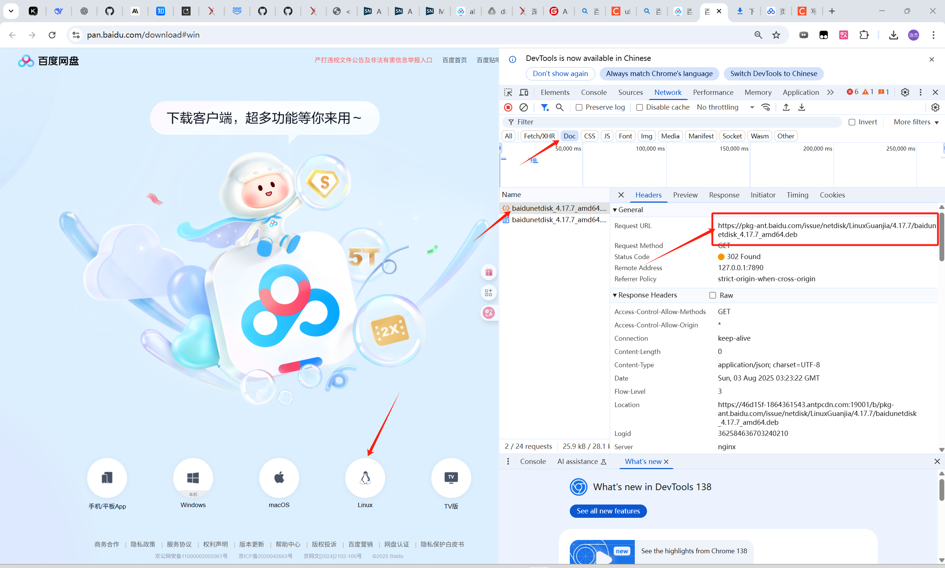
Task: Click Don't show again button
Action: coord(560,73)
